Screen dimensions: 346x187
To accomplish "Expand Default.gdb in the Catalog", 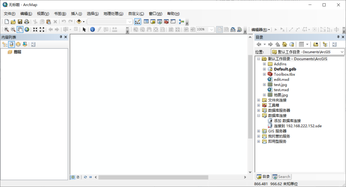I will (264, 69).
